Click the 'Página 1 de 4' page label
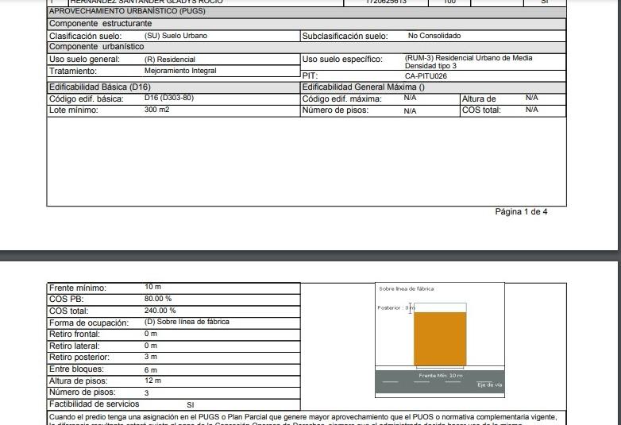Screen dimensions: 621x425 [x=521, y=212]
